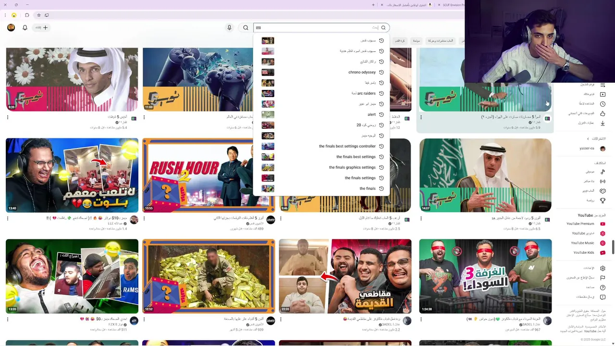Open the notifications bell

tap(25, 27)
